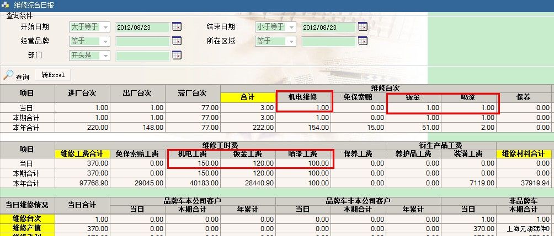Click the lookup icon beside 所在区域 field
The height and width of the screenshot is (236, 554).
[x=362, y=41]
